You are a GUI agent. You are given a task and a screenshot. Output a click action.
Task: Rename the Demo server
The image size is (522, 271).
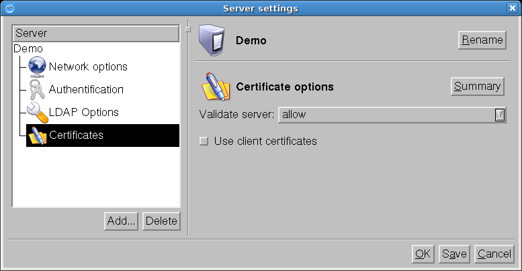pos(482,40)
